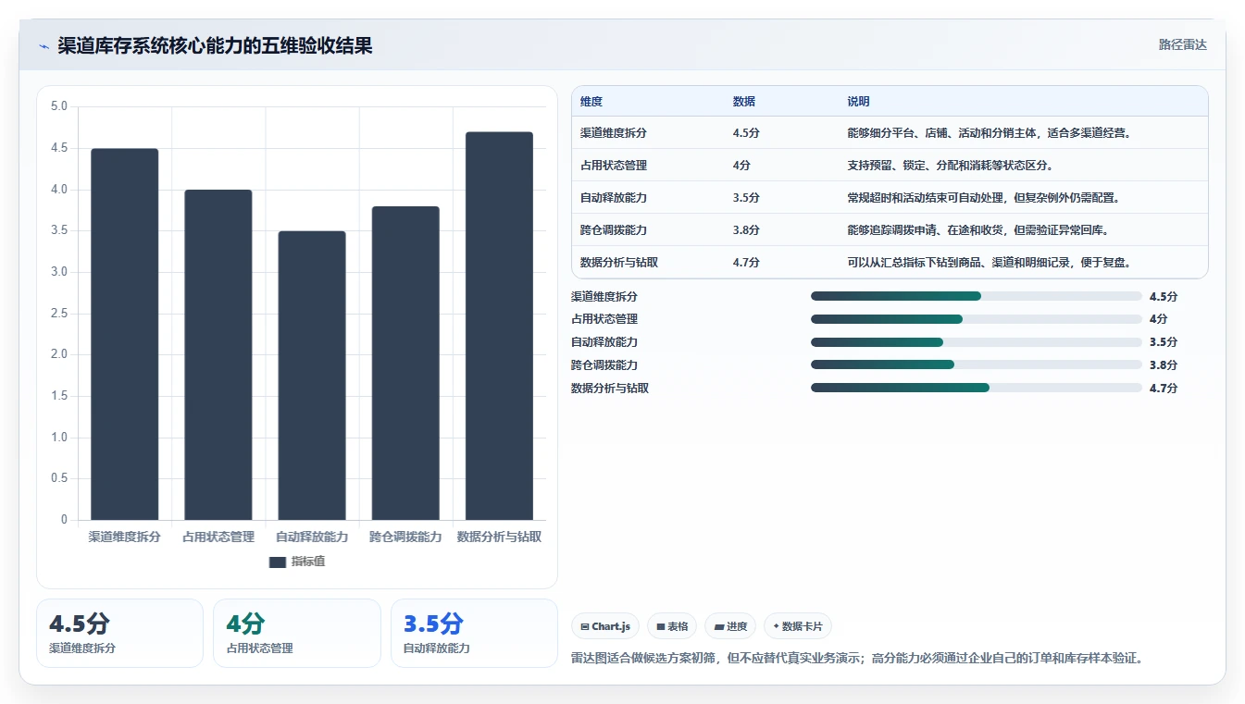The width and height of the screenshot is (1245, 704).
Task: Click description starting 能够细分平台
Action: click(x=990, y=133)
